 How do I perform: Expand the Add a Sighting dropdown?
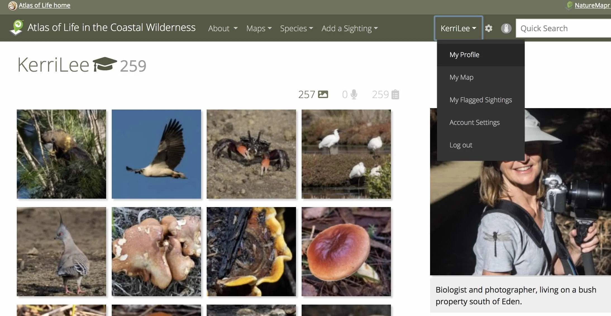click(x=350, y=28)
